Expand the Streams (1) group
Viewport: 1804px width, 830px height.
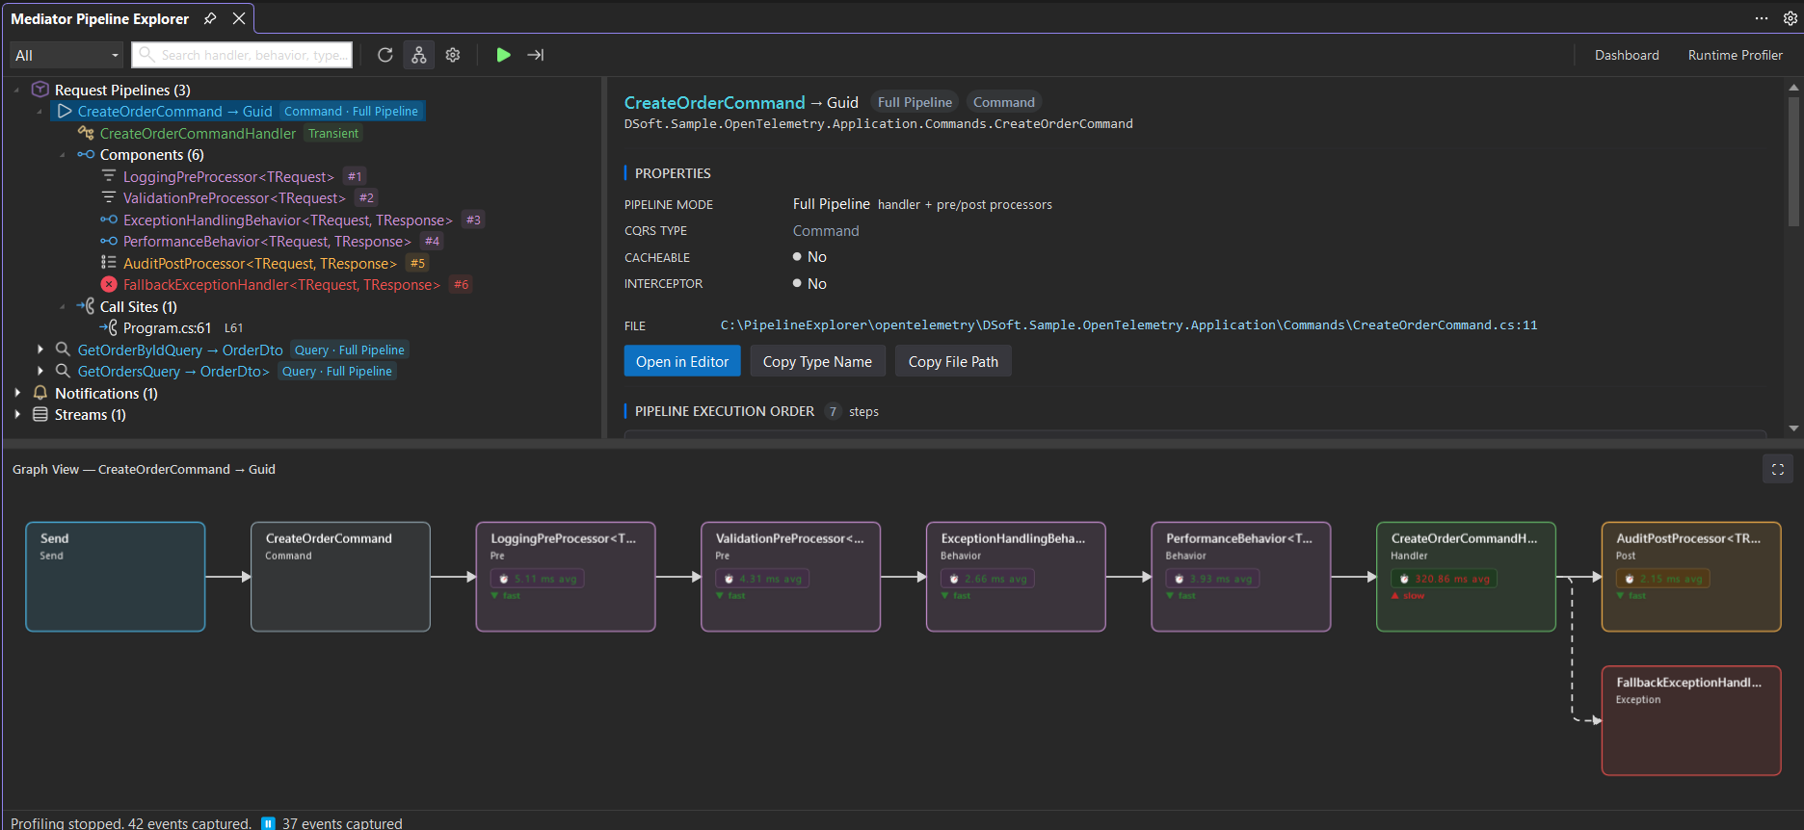click(16, 414)
